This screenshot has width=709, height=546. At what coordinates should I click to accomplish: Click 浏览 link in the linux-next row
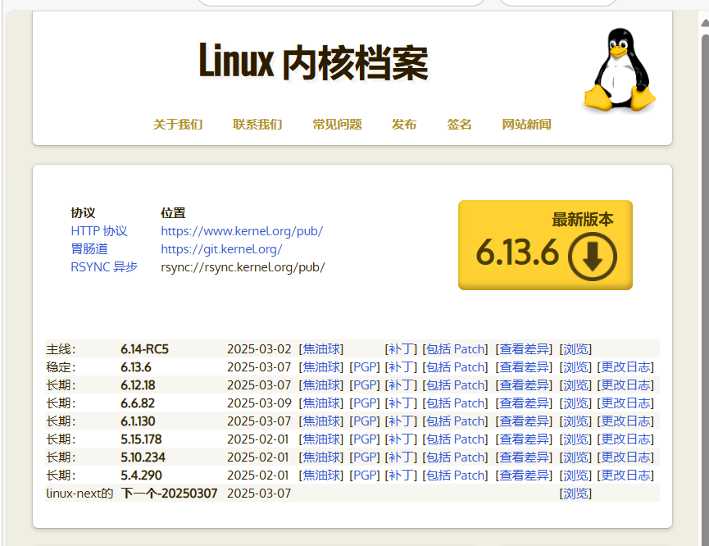point(575,494)
